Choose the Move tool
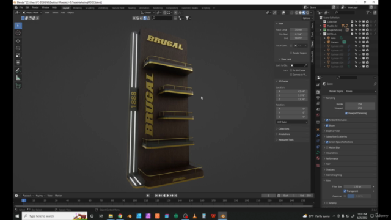This screenshot has width=391, height=220. [x=18, y=41]
